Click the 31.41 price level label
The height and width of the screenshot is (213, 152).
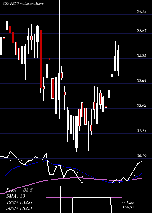coord(141,131)
